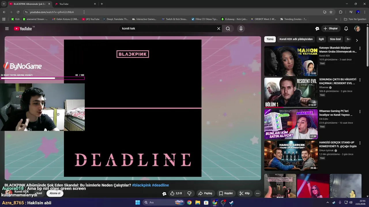The image size is (369, 207).
Task: Open the YouTube account avatar menu
Action: pos(357,28)
